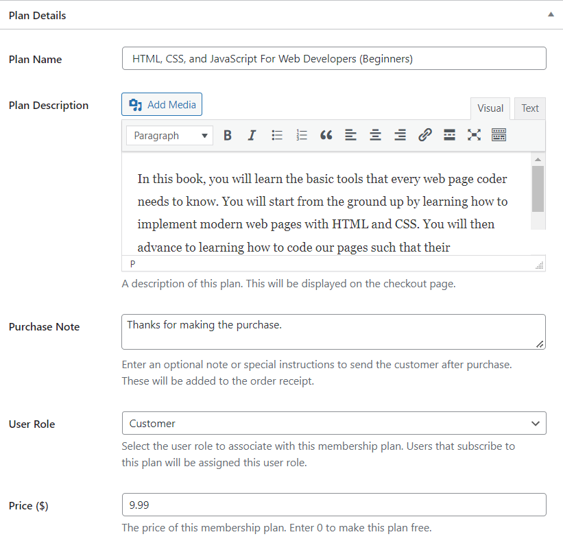563x554 pixels.
Task: Align text center
Action: coord(376,135)
